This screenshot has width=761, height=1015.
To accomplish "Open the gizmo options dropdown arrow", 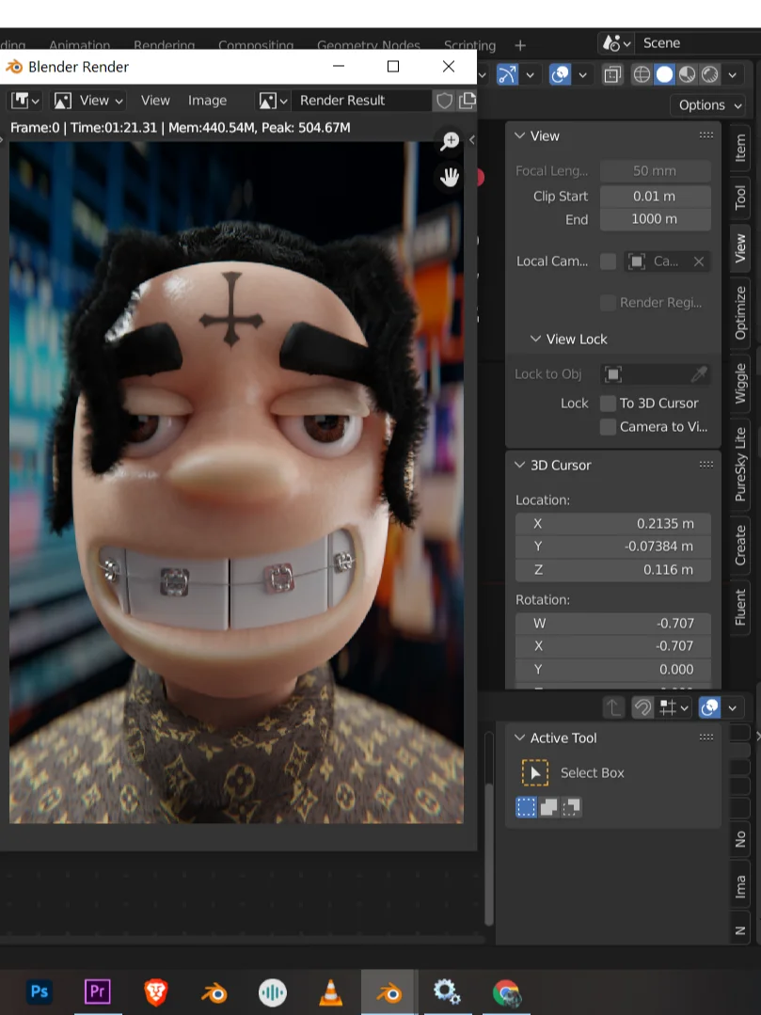I will click(x=530, y=74).
